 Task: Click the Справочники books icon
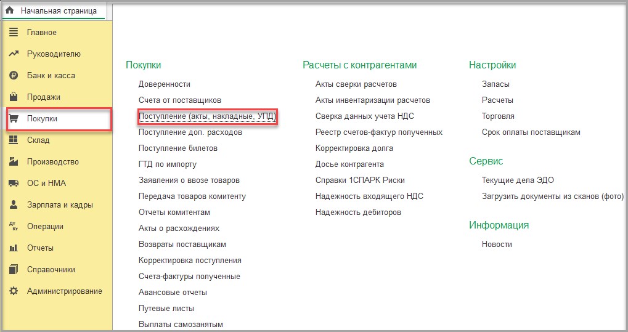tap(14, 269)
